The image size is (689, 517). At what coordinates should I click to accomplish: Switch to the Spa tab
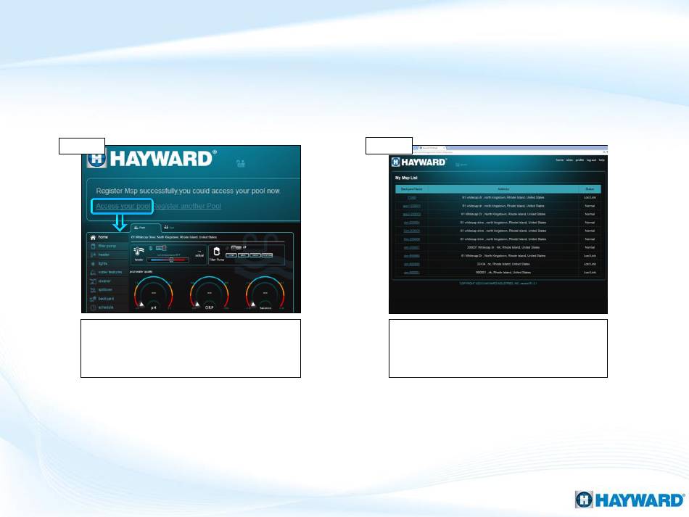tap(170, 228)
